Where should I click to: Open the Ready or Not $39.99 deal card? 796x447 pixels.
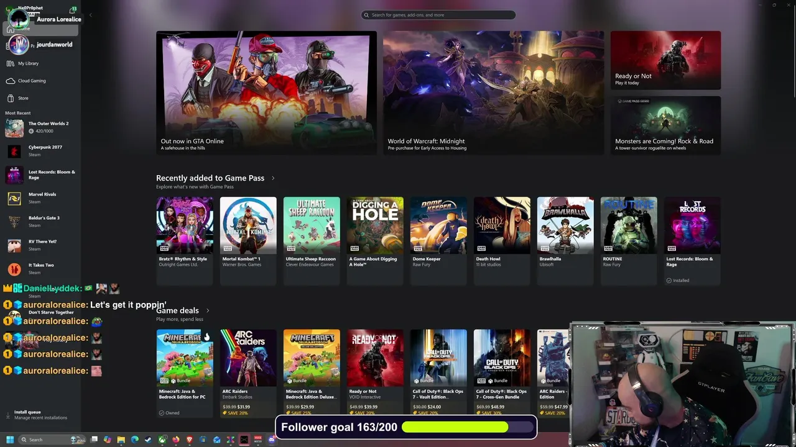click(375, 373)
